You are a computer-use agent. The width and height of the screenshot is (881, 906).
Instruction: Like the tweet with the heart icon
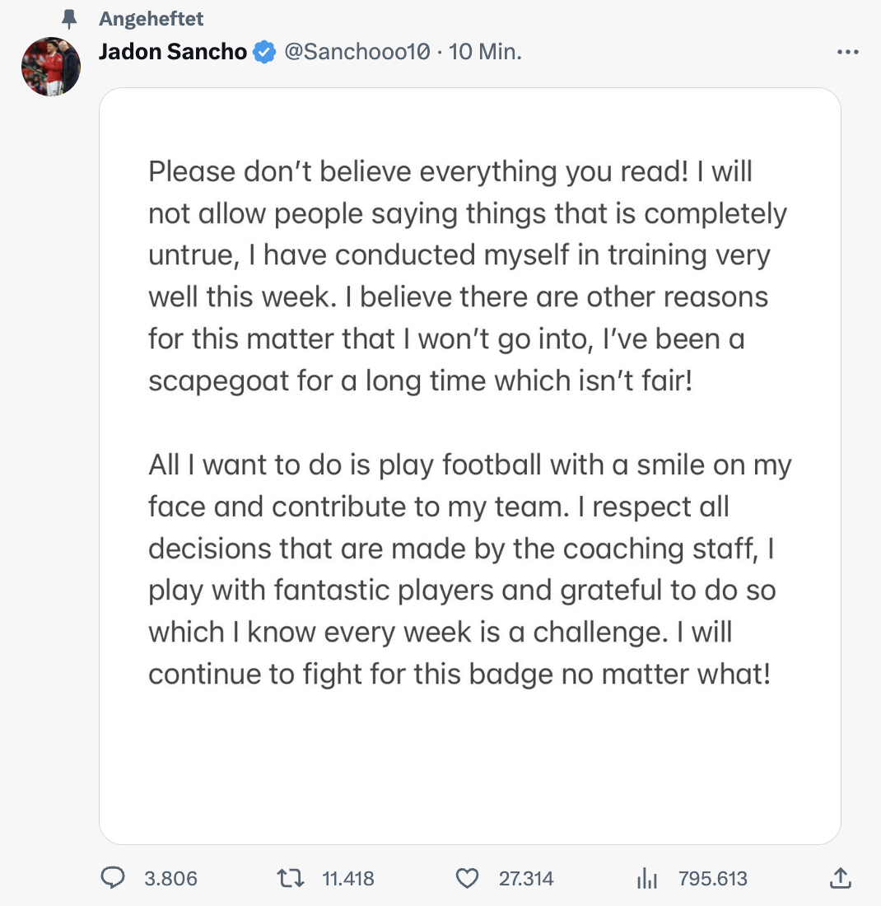click(467, 879)
